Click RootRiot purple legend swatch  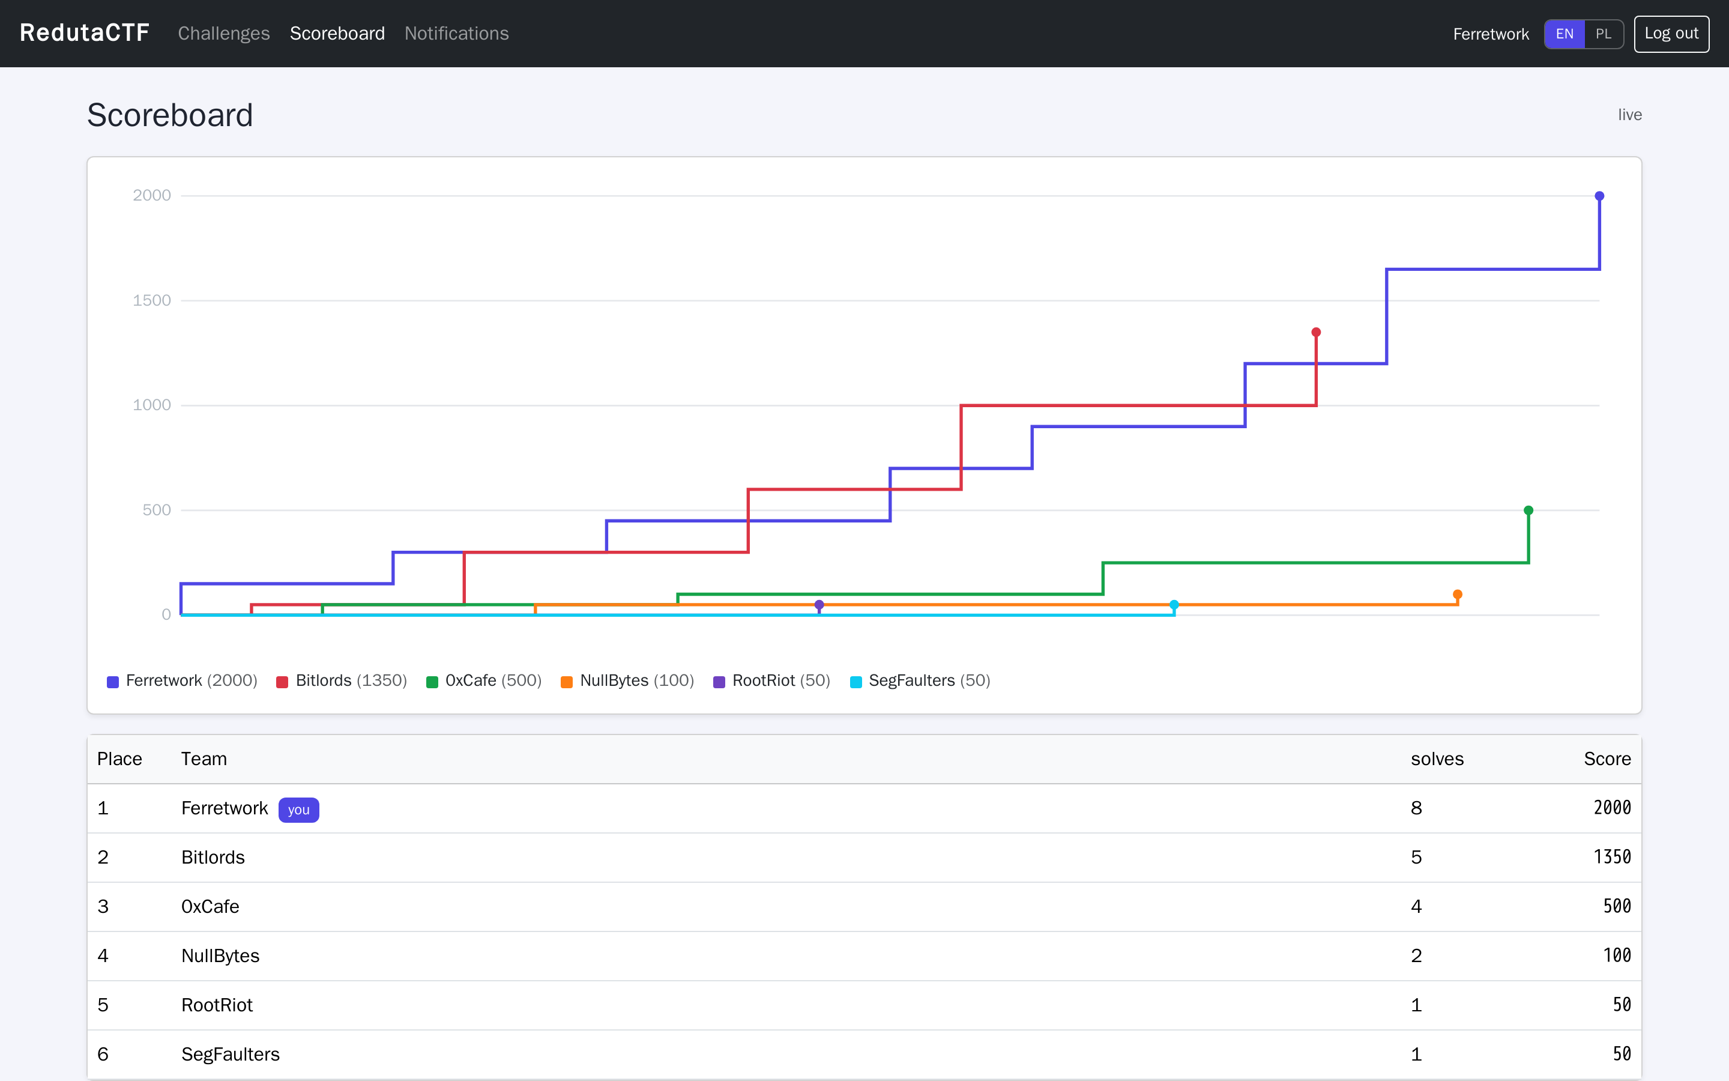[719, 682]
